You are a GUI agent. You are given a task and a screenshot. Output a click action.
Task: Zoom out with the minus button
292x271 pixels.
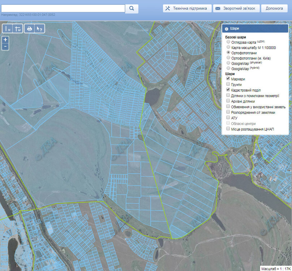click(5, 47)
